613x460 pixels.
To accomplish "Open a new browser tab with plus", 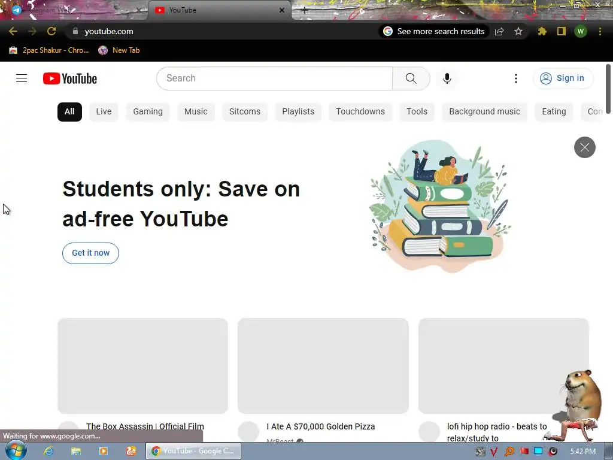I will [305, 11].
